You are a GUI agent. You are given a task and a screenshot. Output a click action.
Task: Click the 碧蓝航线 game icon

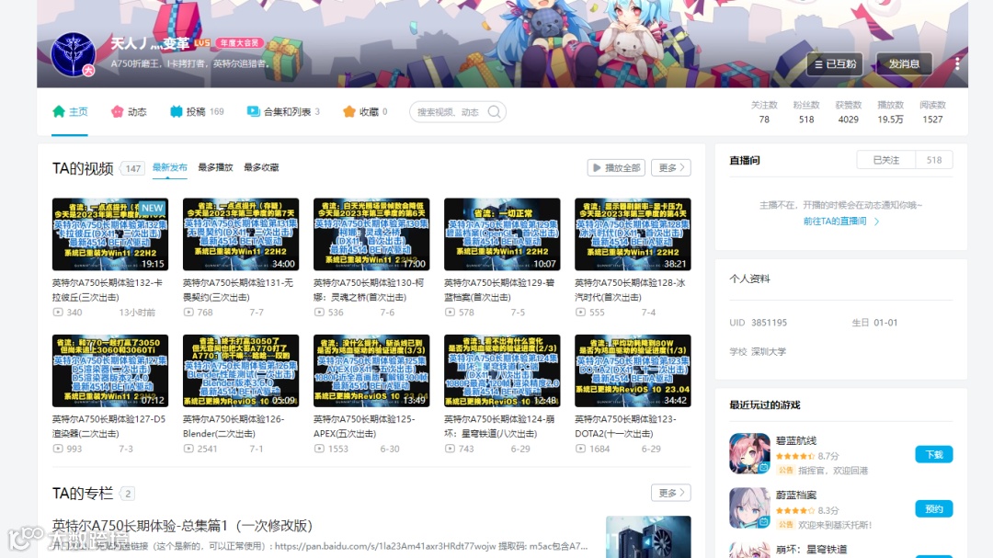tap(749, 453)
